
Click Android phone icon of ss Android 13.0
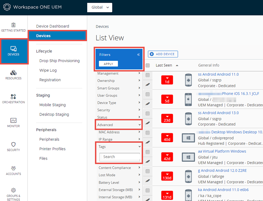188,119
